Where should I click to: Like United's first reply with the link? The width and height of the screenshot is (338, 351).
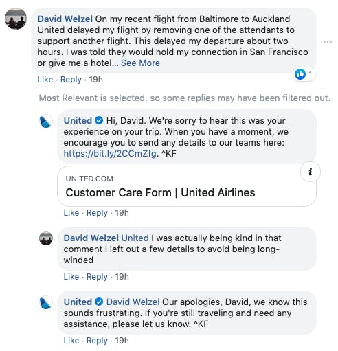(71, 213)
